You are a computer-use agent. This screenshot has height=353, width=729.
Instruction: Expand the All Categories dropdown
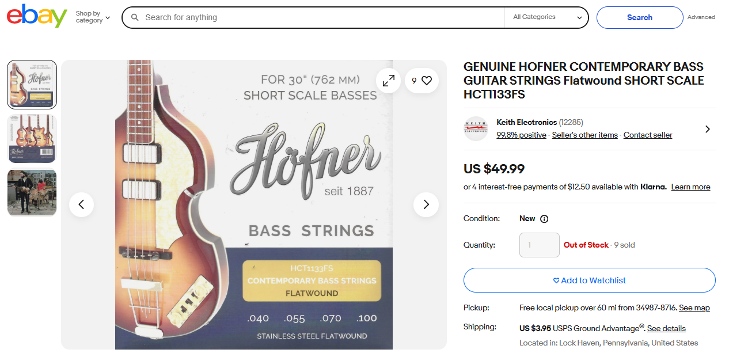click(547, 17)
